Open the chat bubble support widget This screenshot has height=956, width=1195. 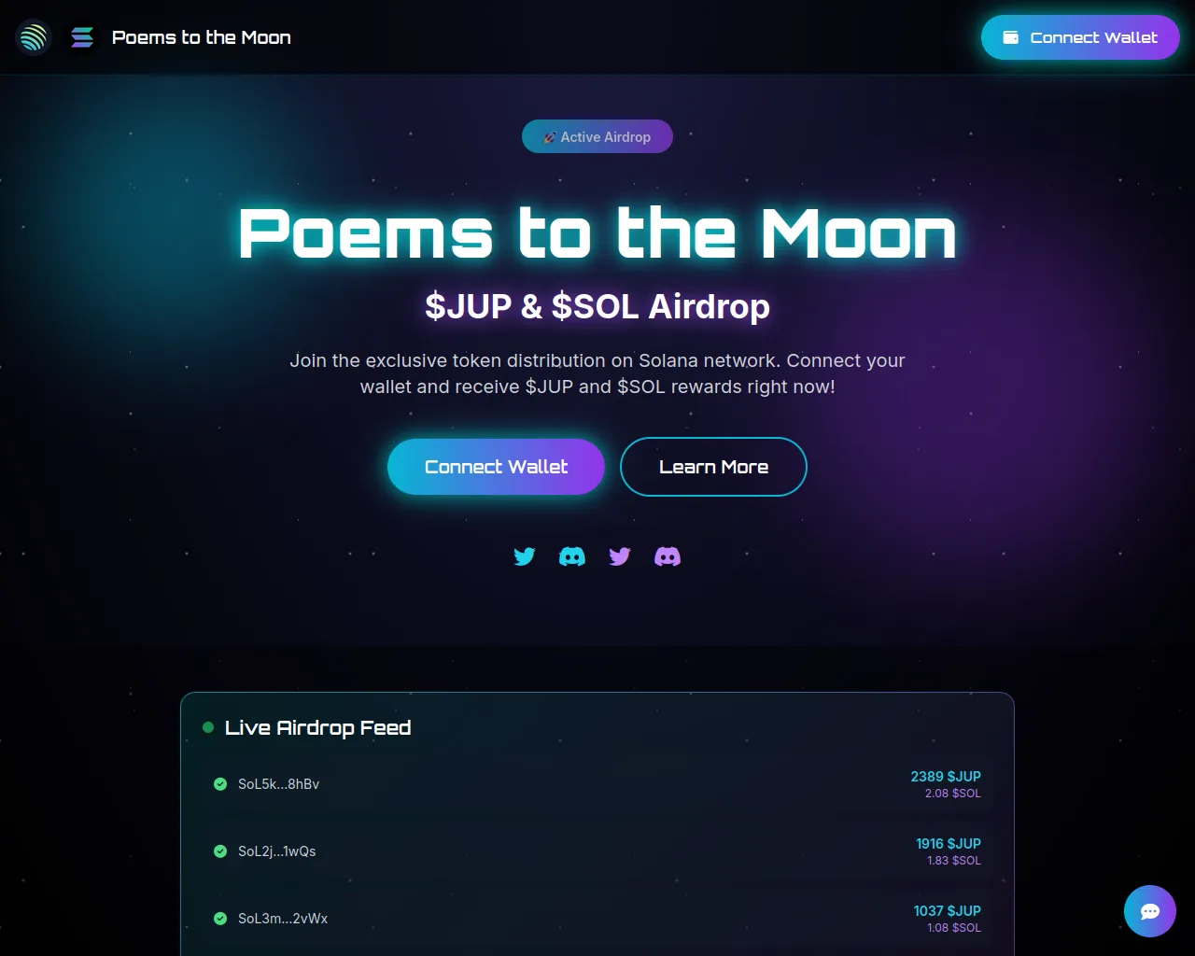(1150, 911)
